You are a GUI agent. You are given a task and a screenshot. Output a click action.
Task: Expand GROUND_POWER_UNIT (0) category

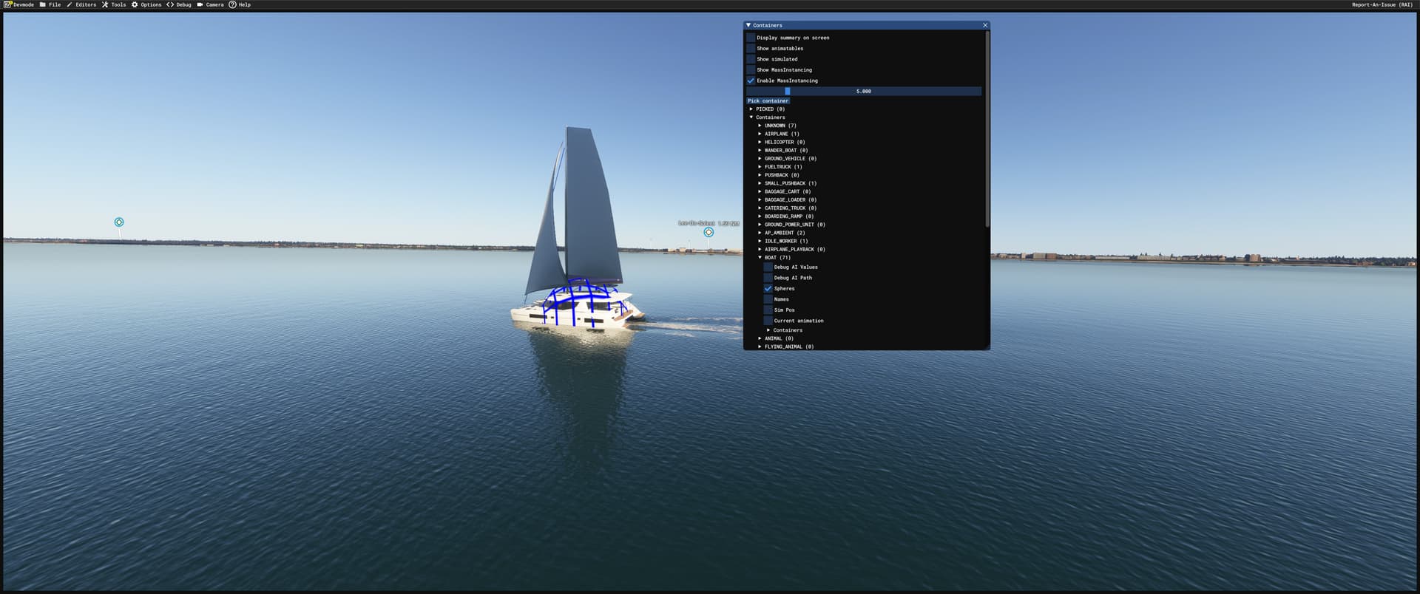pyautogui.click(x=760, y=225)
